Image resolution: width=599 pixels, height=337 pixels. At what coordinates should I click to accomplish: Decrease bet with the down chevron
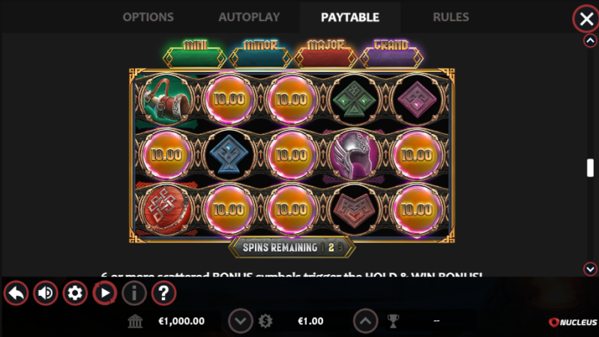tap(241, 321)
